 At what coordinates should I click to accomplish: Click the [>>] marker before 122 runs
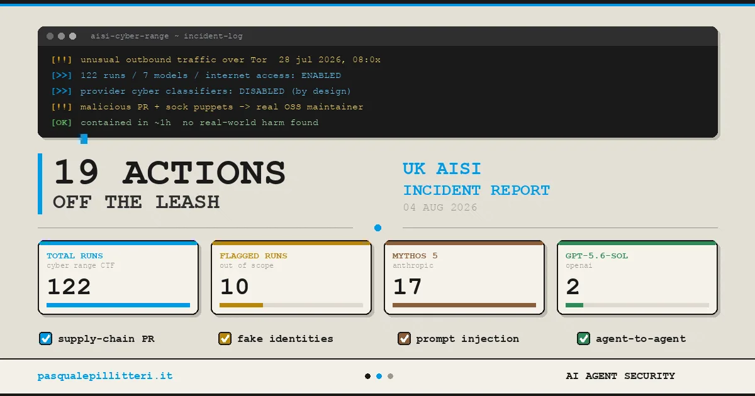click(x=62, y=75)
